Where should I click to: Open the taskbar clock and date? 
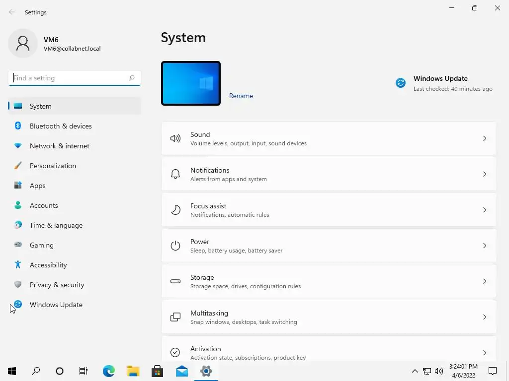pyautogui.click(x=463, y=371)
